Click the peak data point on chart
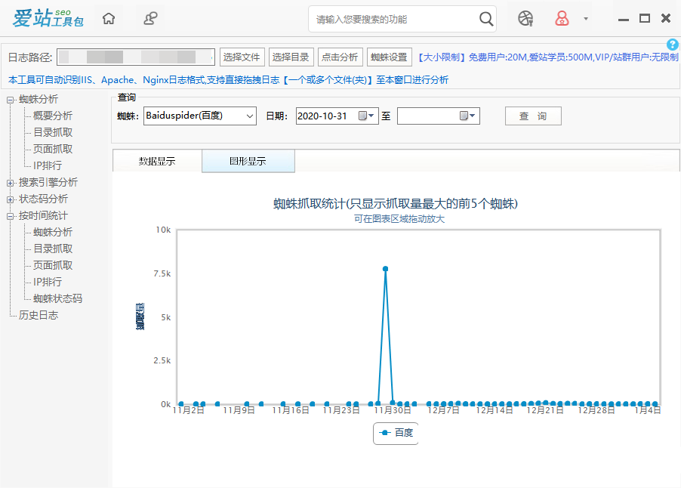The height and width of the screenshot is (488, 681). (385, 269)
